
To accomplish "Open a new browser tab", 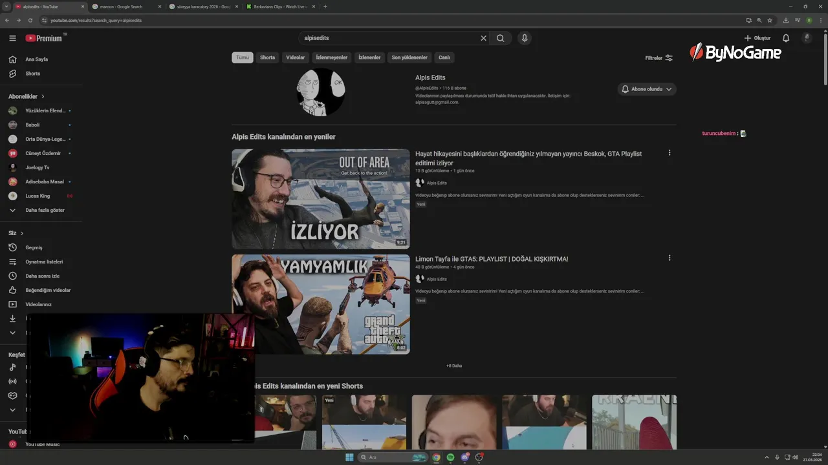I will [325, 6].
